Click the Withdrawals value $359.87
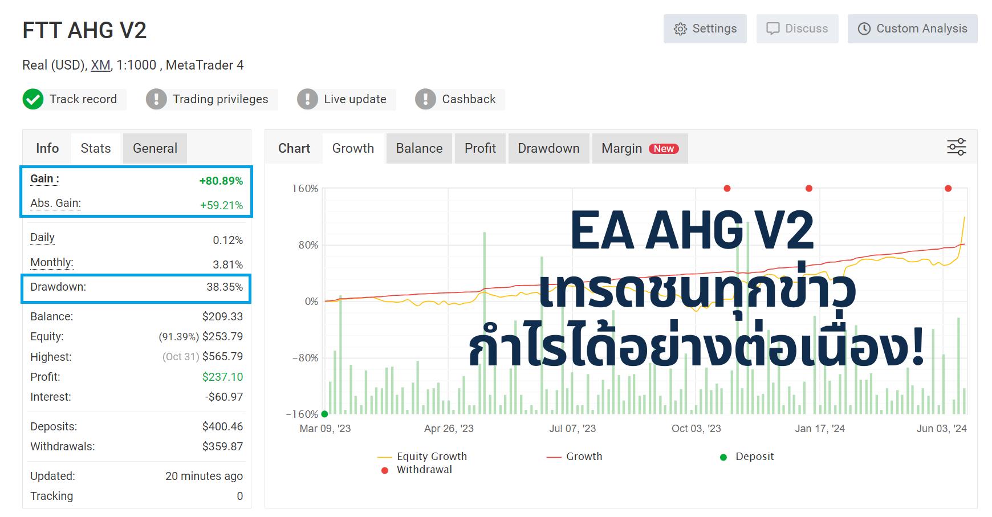992x517 pixels. (x=222, y=446)
